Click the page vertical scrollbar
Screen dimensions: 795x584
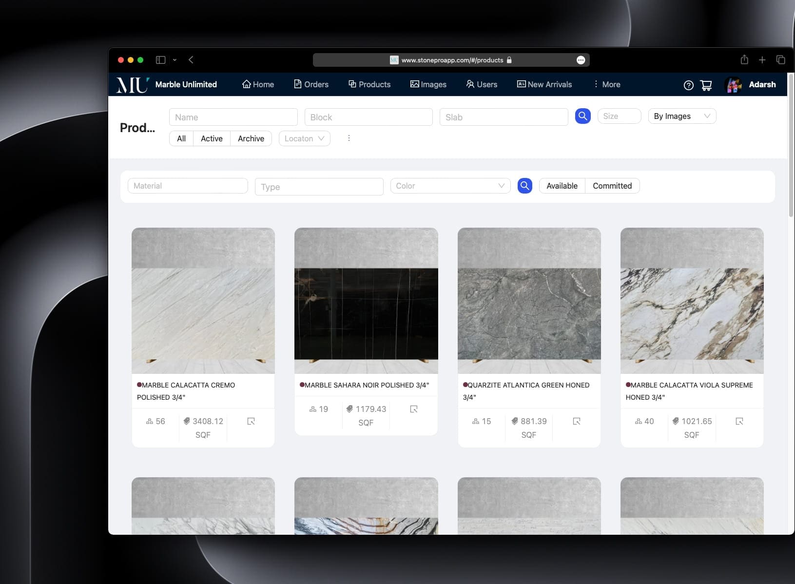[791, 145]
